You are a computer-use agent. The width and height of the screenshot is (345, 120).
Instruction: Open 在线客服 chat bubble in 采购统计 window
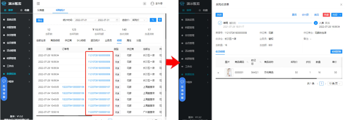pos(4,89)
